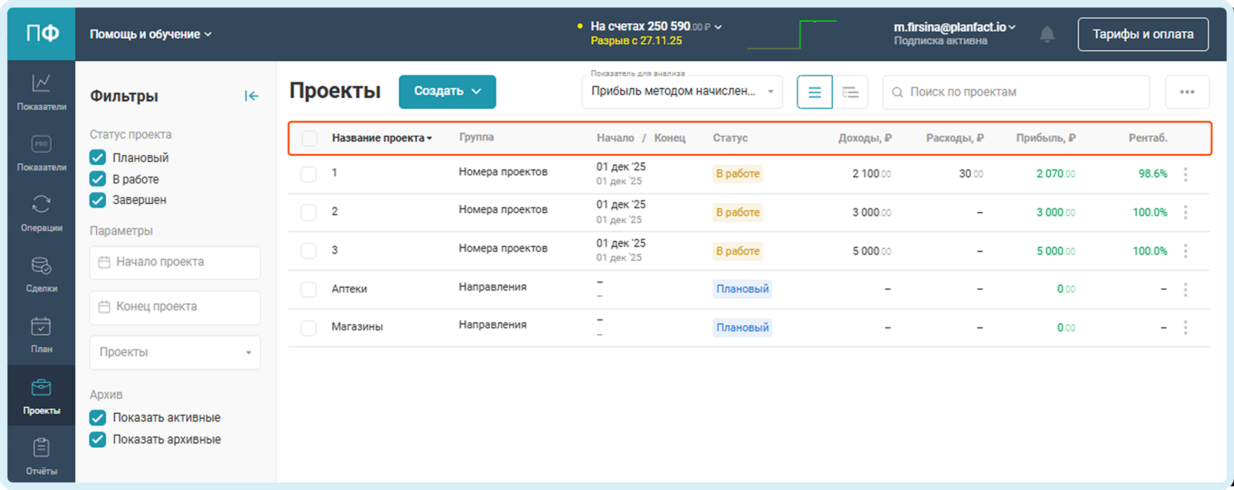Open three-dot menu for project Аптеки
Image resolution: width=1234 pixels, height=490 pixels.
pyautogui.click(x=1185, y=290)
